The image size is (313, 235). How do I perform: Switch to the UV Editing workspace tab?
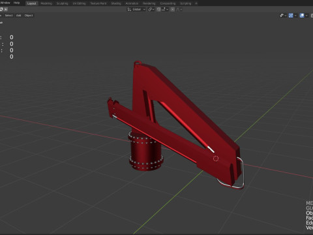(79, 3)
